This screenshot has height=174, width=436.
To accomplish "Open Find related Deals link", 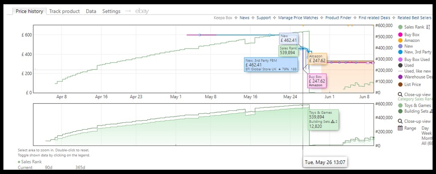I will 374,18.
